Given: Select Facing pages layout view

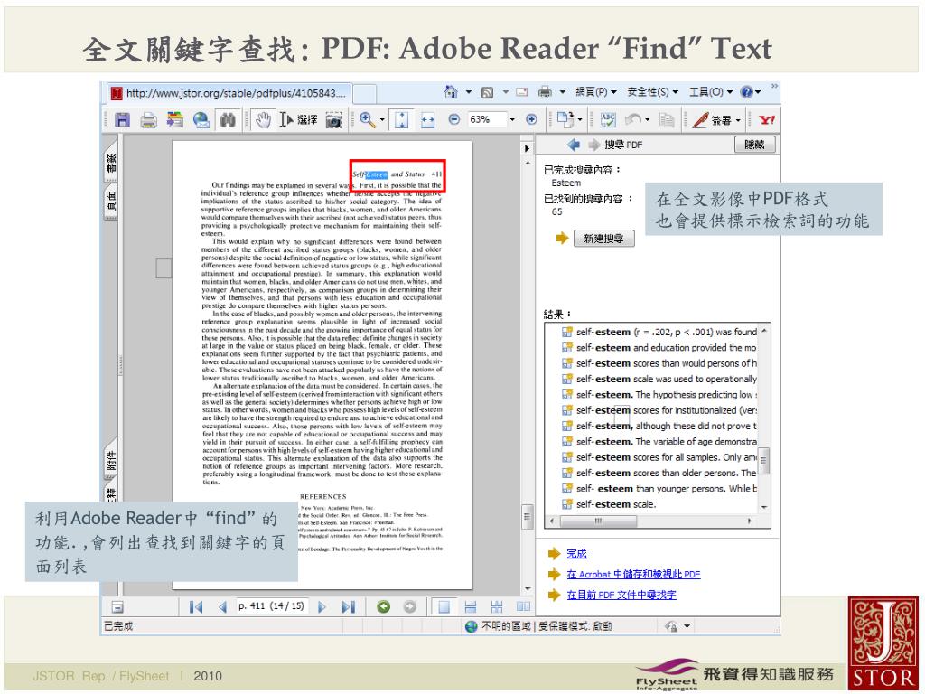Looking at the screenshot, I should [x=523, y=606].
